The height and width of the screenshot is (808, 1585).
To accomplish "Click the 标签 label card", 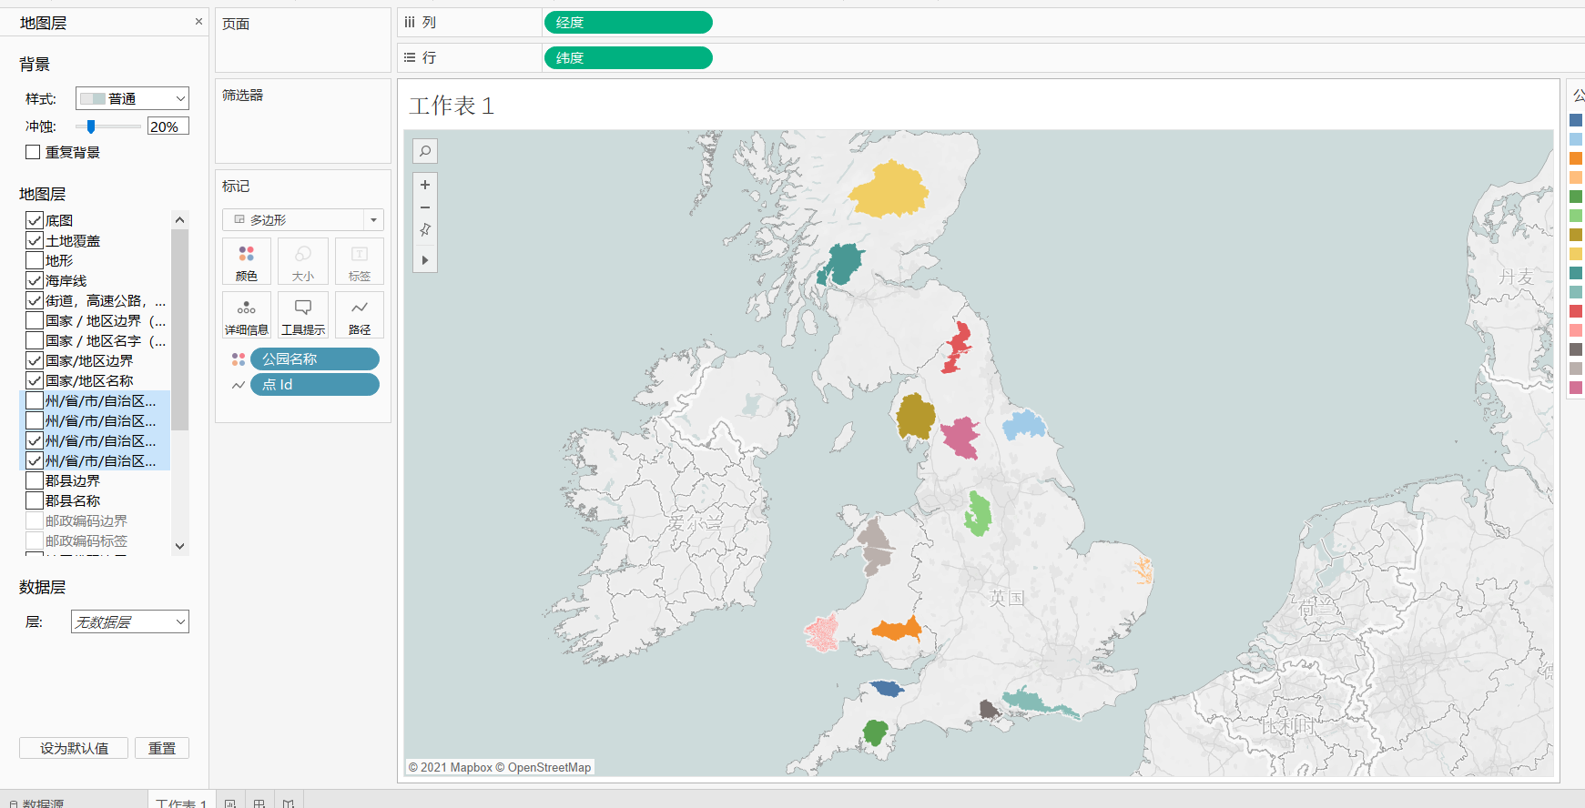I will (360, 262).
